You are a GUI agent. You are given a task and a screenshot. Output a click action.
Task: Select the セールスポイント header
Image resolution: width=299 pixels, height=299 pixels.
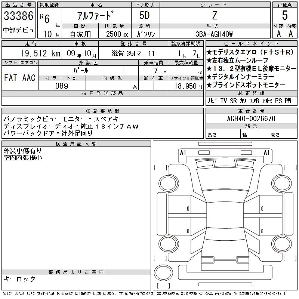point(251,44)
